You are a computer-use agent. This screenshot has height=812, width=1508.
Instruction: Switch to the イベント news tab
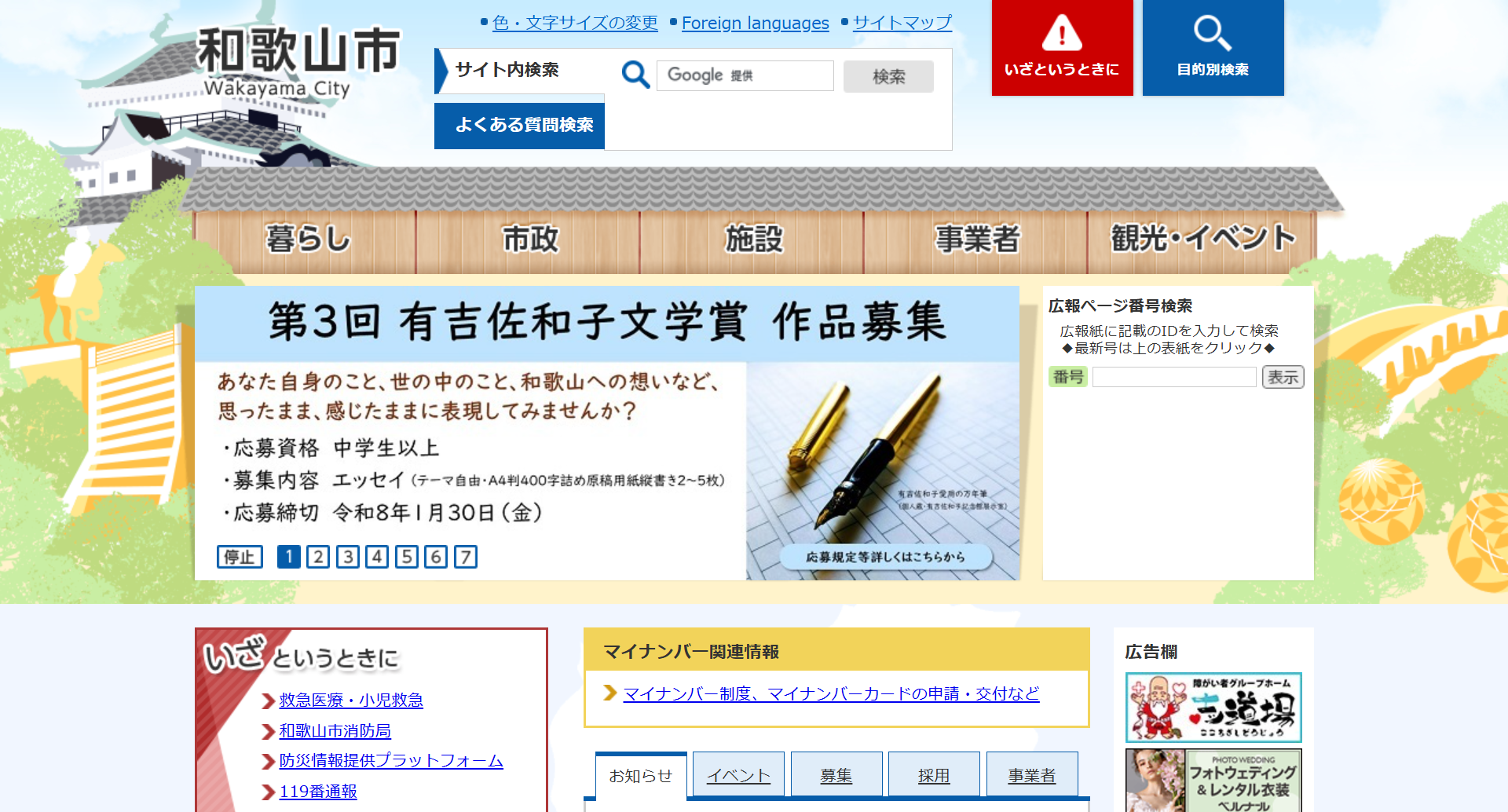click(x=738, y=775)
